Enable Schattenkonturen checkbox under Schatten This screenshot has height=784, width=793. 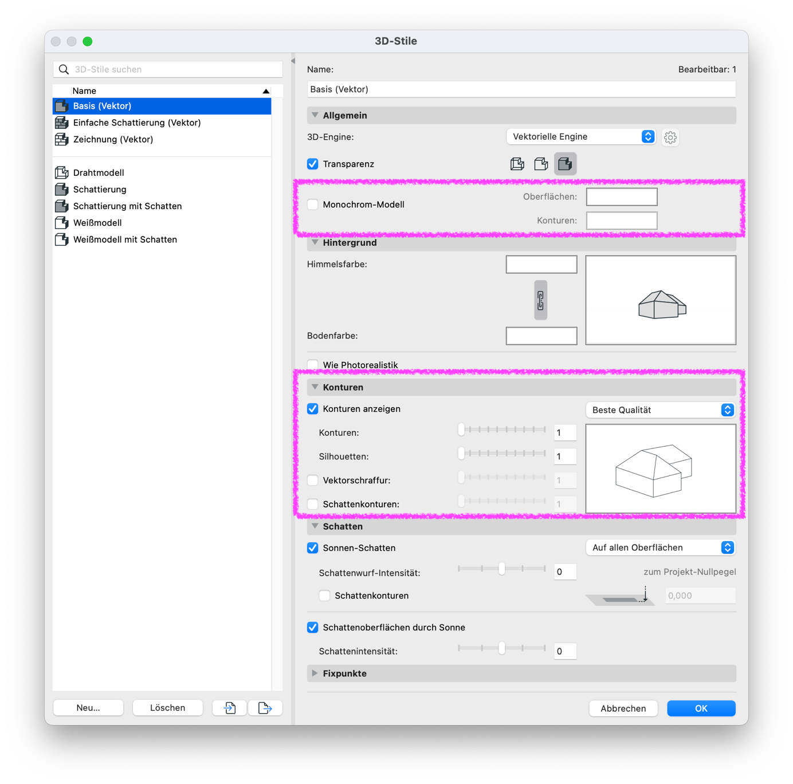[324, 596]
